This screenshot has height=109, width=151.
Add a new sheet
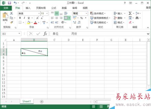pyautogui.click(x=42, y=102)
